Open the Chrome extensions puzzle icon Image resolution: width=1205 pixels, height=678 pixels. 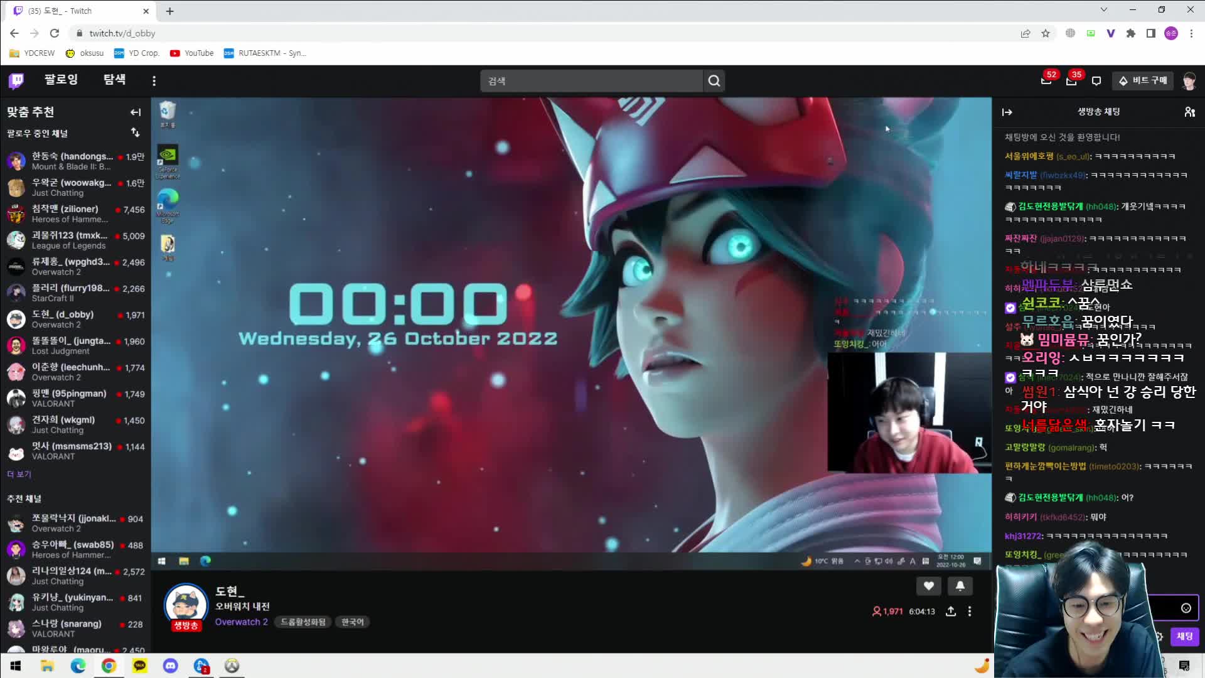coord(1131,33)
